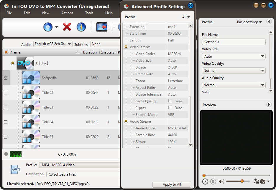Sort by the Duration column header
The height and width of the screenshot is (190, 276).
coord(90,52)
